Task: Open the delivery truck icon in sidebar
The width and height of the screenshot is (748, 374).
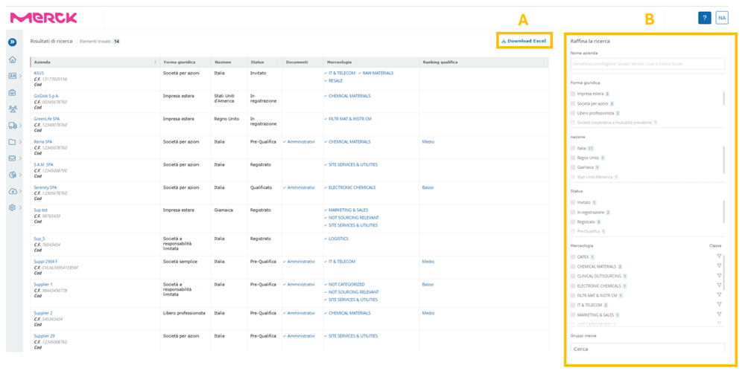Action: click(13, 126)
